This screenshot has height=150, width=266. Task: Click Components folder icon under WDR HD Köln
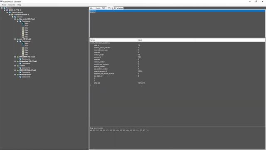(x=20, y=72)
